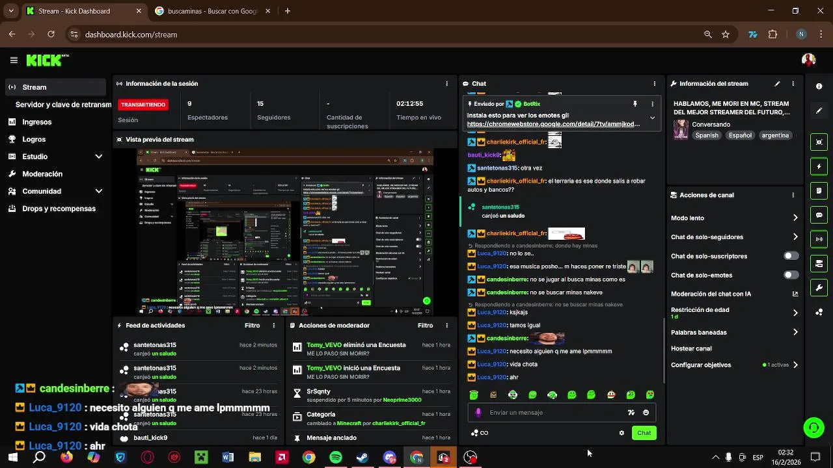Open Información del stream options menu
This screenshot has width=833, height=468.
click(793, 83)
